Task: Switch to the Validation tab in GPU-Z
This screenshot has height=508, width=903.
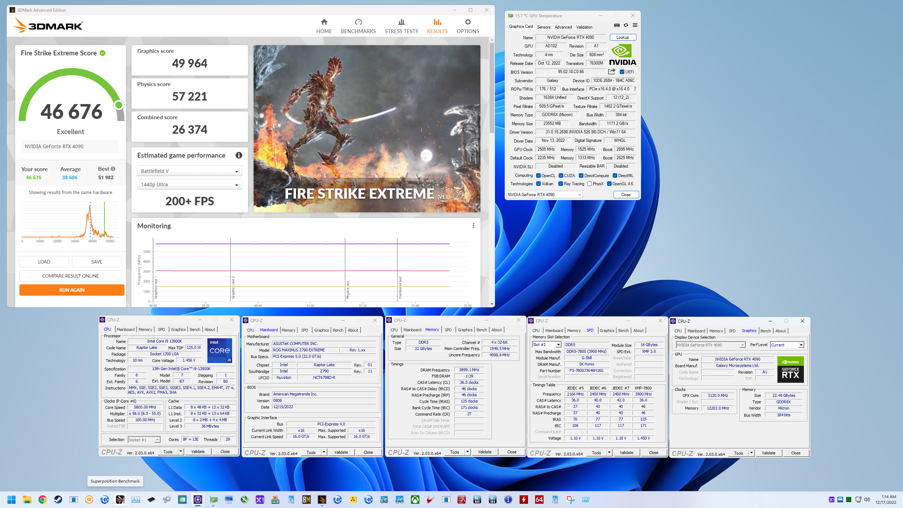Action: pos(584,27)
